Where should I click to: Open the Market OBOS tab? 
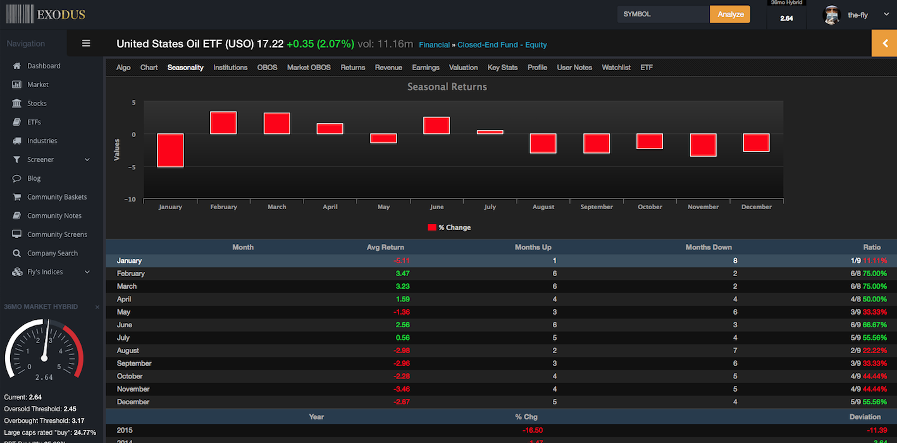point(309,68)
